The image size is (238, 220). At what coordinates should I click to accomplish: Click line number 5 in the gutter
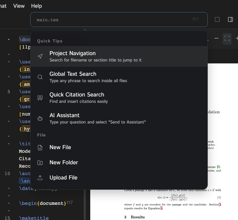coord(9,92)
